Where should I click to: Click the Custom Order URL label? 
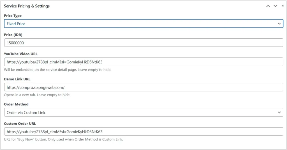(20, 123)
